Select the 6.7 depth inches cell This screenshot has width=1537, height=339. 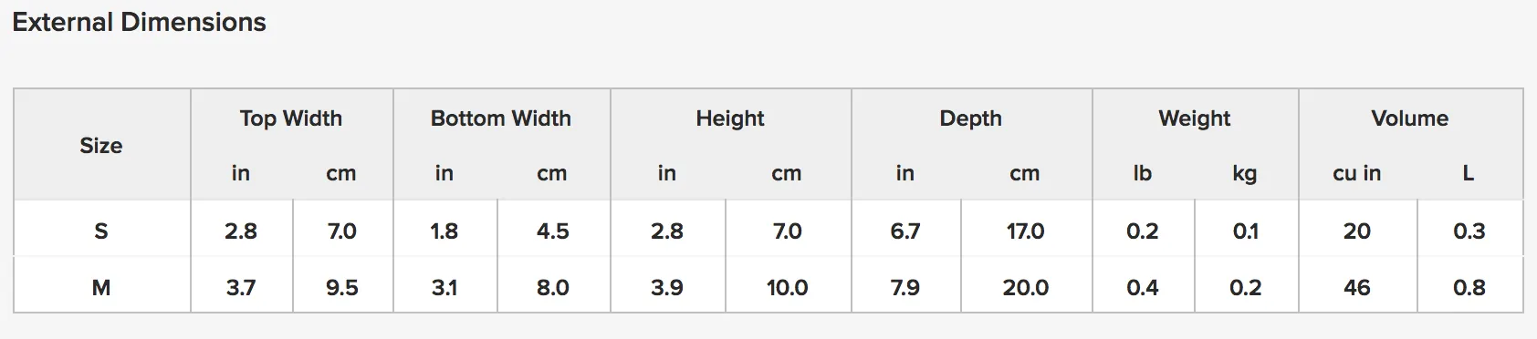pyautogui.click(x=905, y=231)
